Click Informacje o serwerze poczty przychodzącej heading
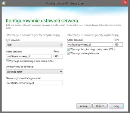 33,35
